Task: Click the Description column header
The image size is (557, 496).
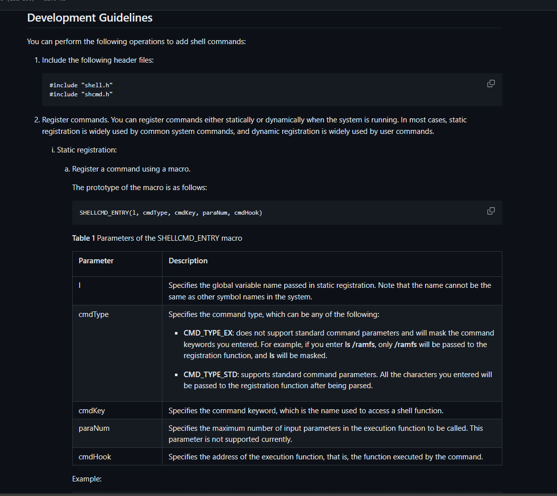Action: (x=188, y=260)
